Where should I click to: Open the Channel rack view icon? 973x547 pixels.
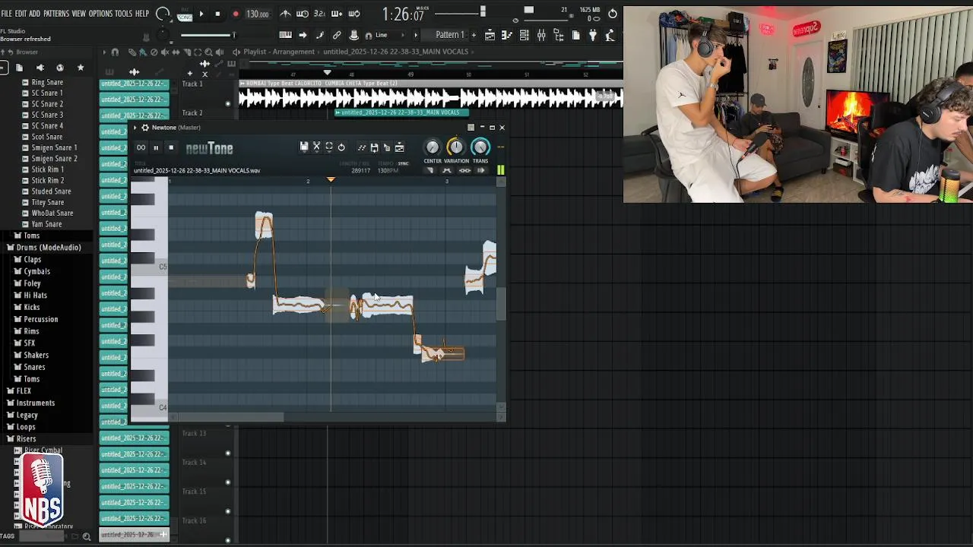[524, 35]
